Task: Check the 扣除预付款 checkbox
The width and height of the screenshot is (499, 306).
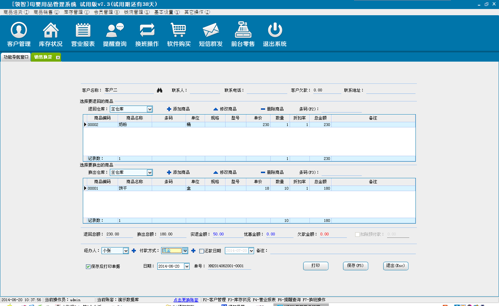Action: coord(357,234)
